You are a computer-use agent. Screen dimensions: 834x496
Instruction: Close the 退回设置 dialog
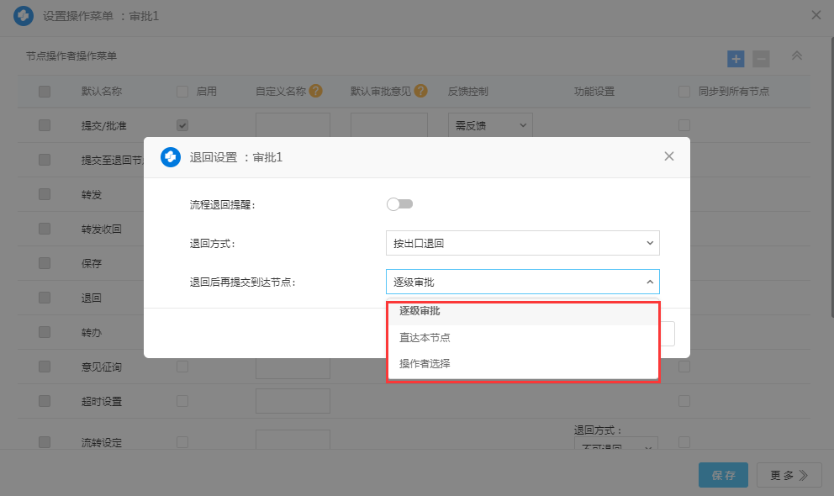669,156
